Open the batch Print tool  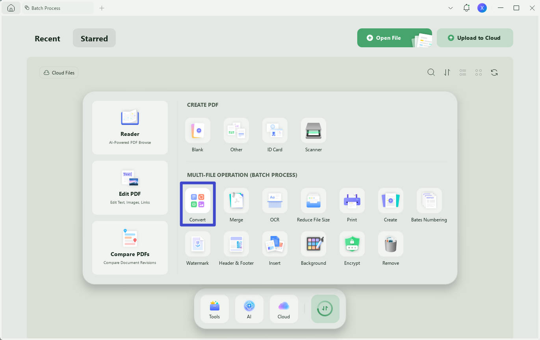(x=352, y=205)
